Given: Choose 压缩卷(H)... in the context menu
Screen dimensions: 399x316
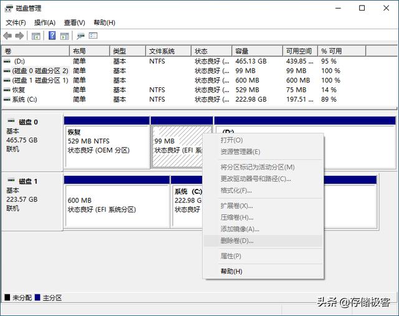Looking at the screenshot, I should click(x=263, y=218).
